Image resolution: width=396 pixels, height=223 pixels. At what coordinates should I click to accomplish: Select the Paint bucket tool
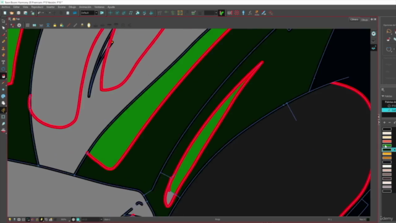pos(3,76)
